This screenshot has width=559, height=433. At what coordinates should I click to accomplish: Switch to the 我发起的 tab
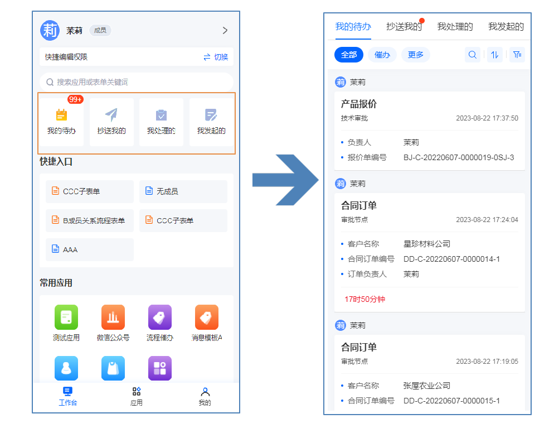point(505,26)
